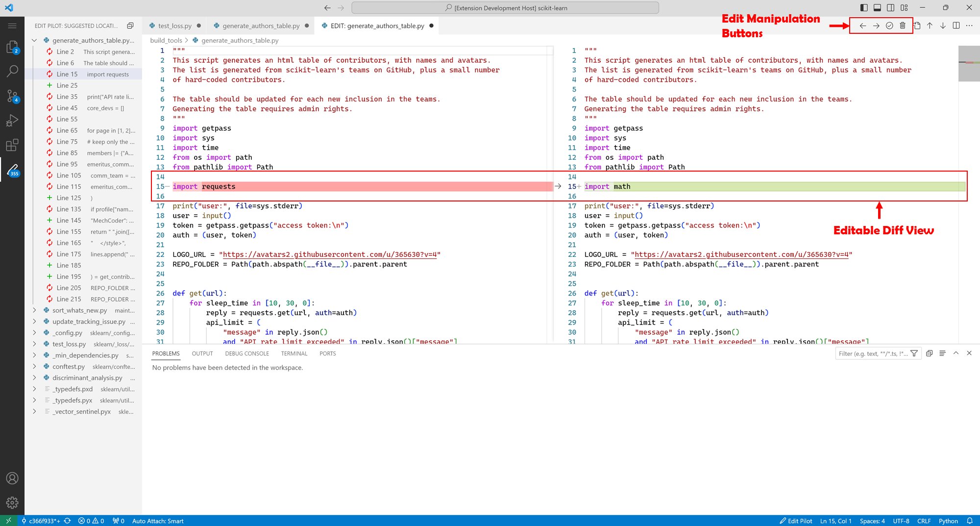Screen dimensions: 980x526
Task: Open remote window indicator in status bar
Action: [x=8, y=521]
